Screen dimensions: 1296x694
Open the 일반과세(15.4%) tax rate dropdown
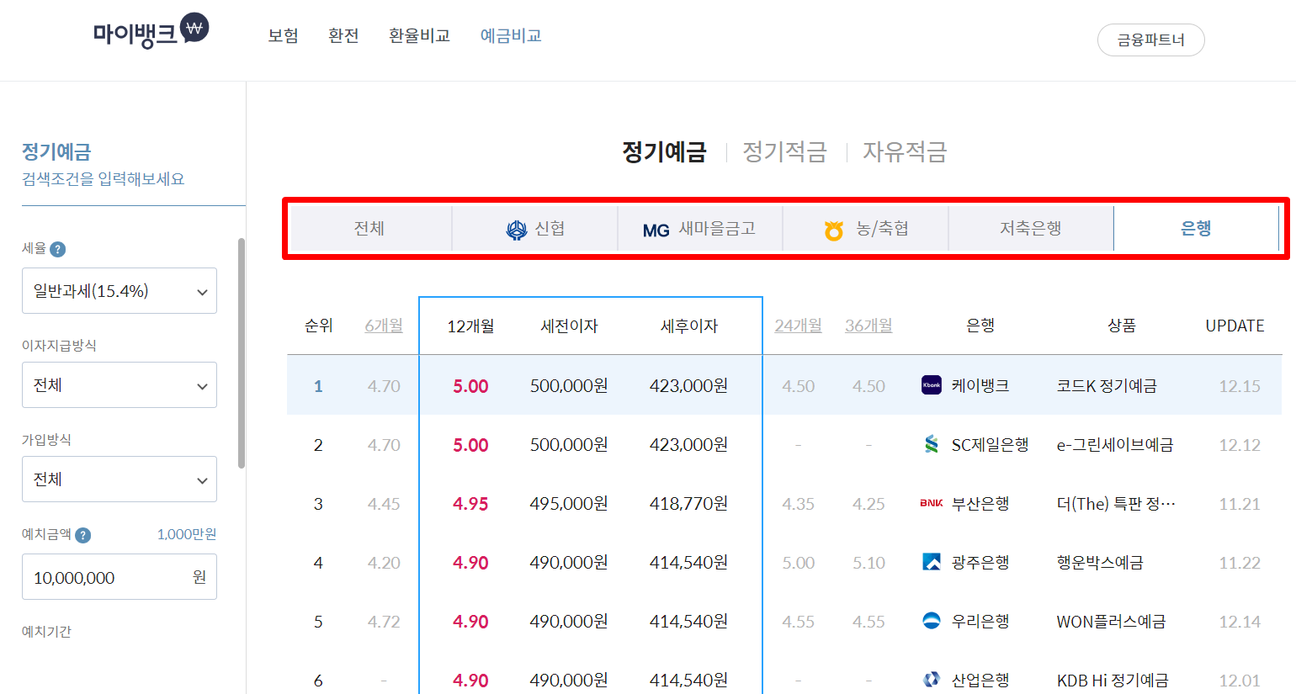(119, 290)
